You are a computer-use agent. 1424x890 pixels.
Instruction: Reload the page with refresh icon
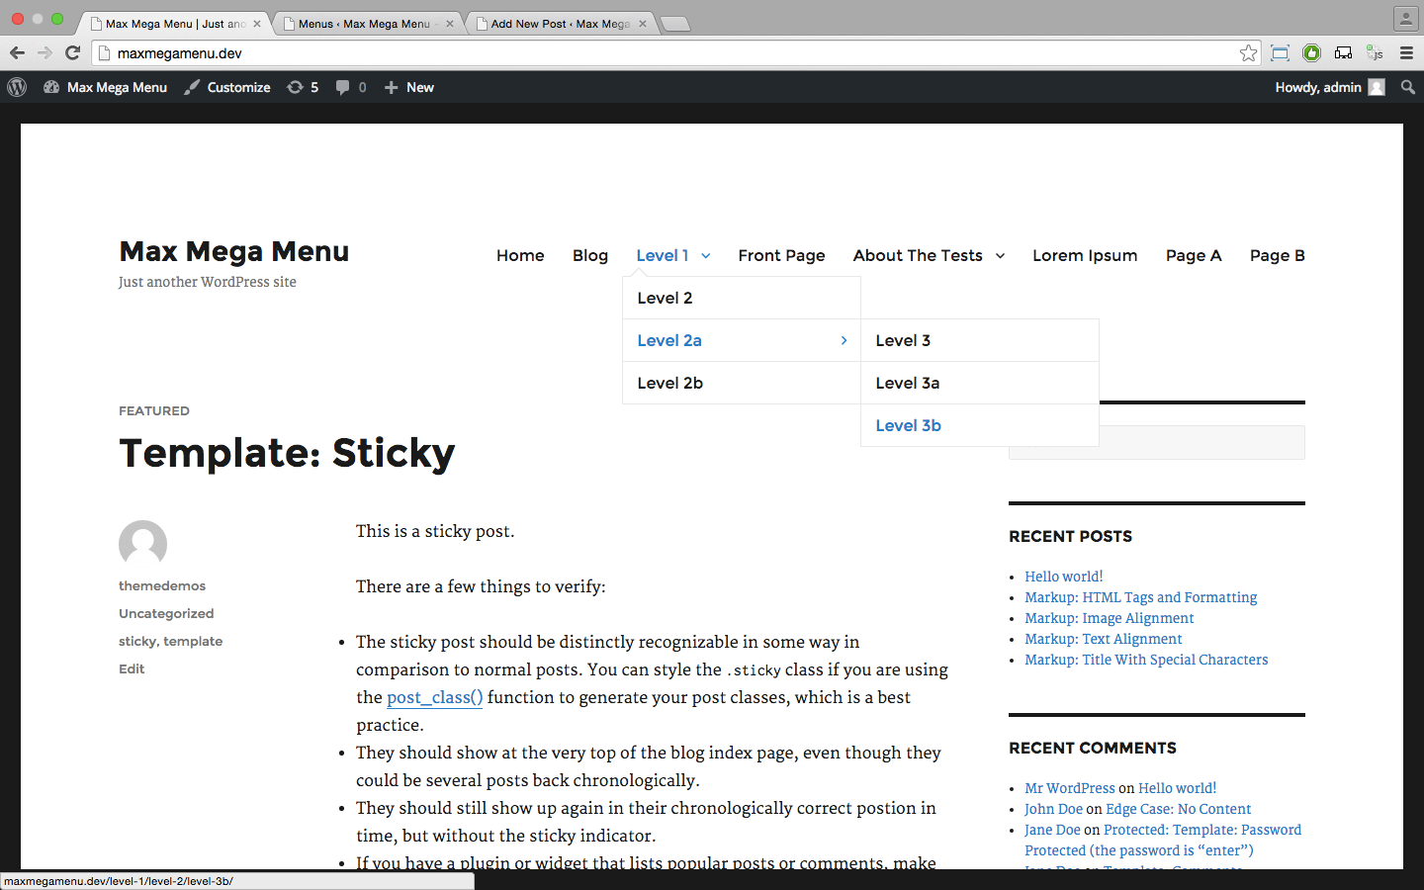(x=72, y=53)
